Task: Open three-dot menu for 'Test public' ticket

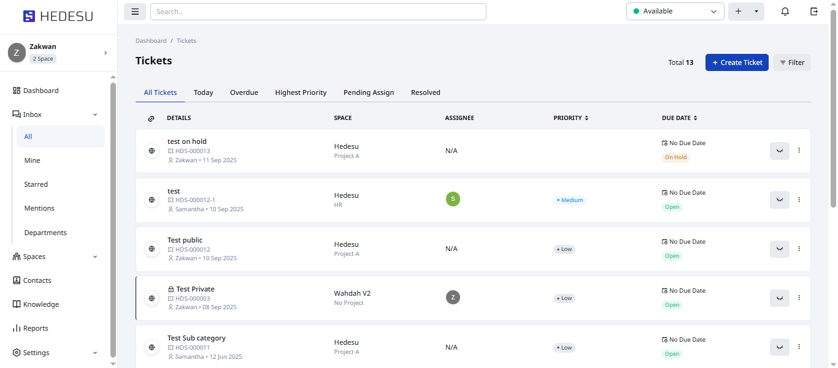Action: 799,249
